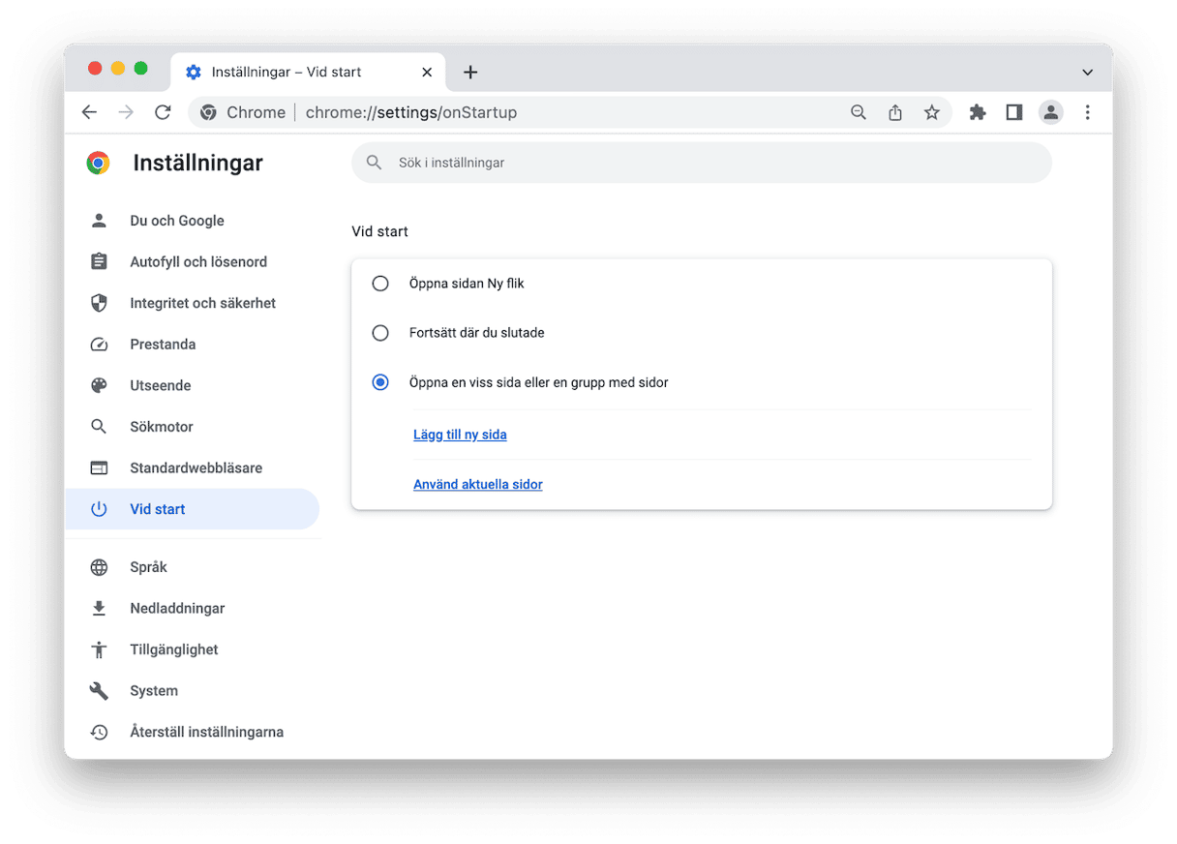Open a new tab with plus button
Viewport: 1177px width, 844px height.
click(x=470, y=73)
